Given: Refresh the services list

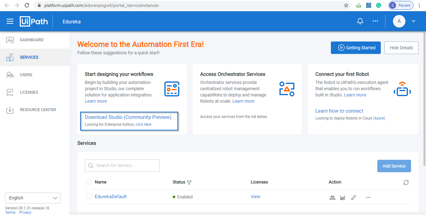Looking at the screenshot, I should coord(406,183).
